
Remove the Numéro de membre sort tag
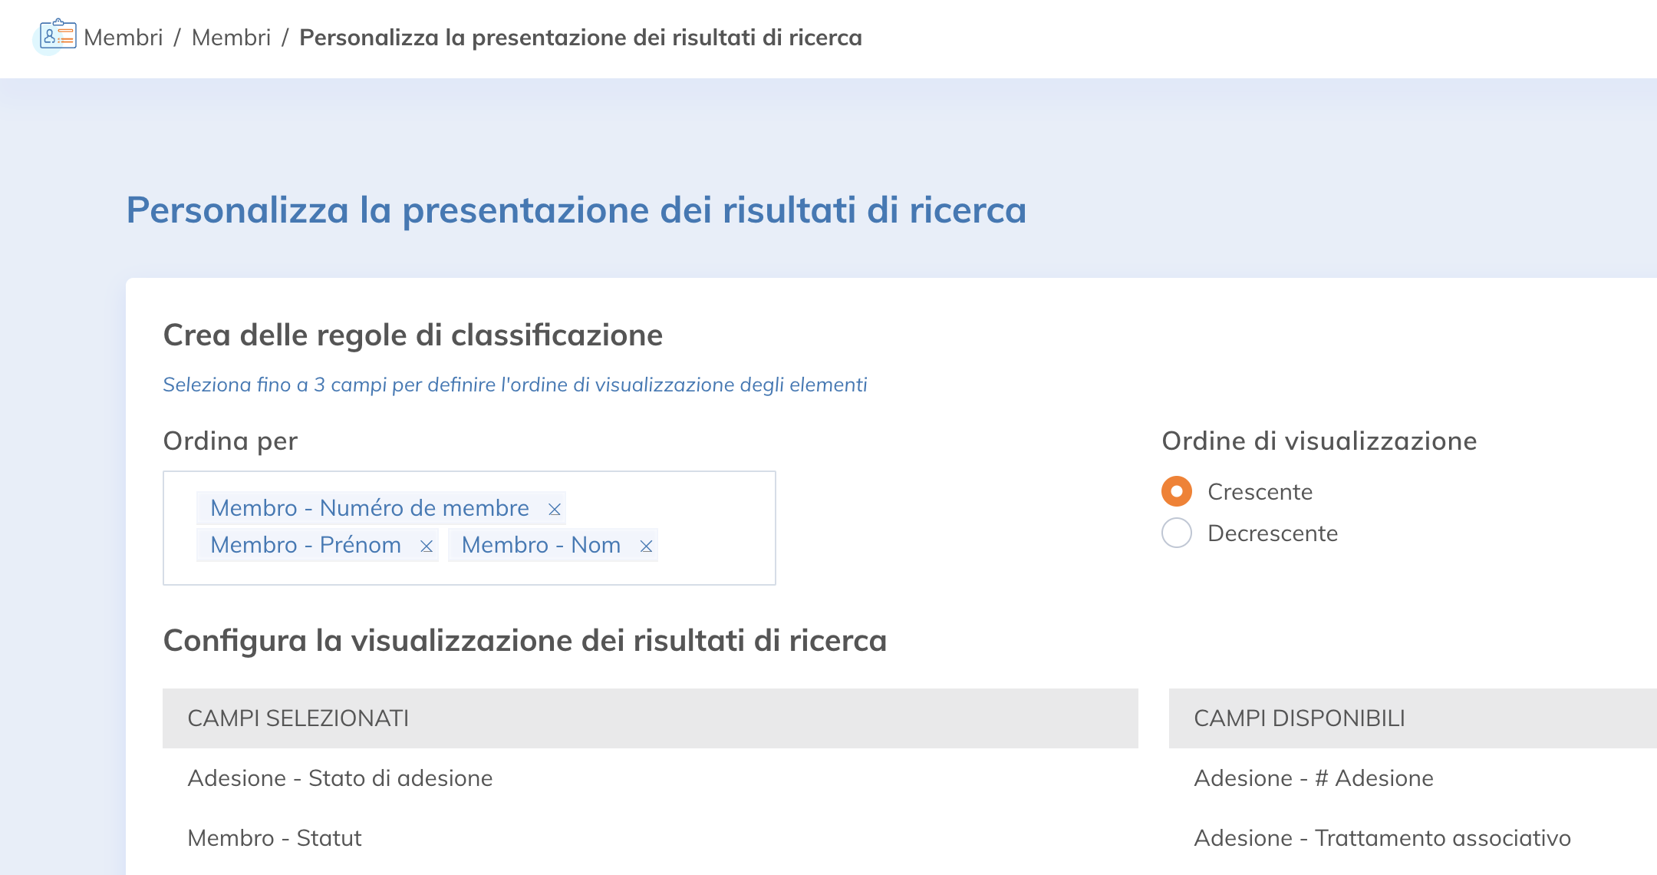[x=555, y=509]
